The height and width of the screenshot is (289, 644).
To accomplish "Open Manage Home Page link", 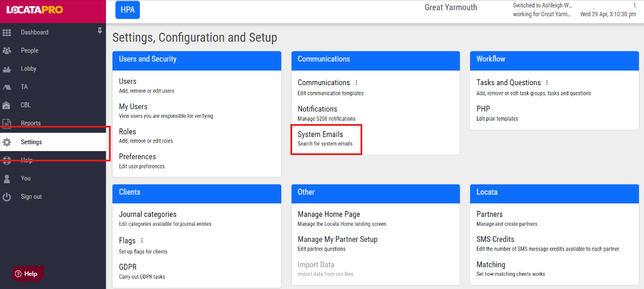I will pyautogui.click(x=329, y=214).
